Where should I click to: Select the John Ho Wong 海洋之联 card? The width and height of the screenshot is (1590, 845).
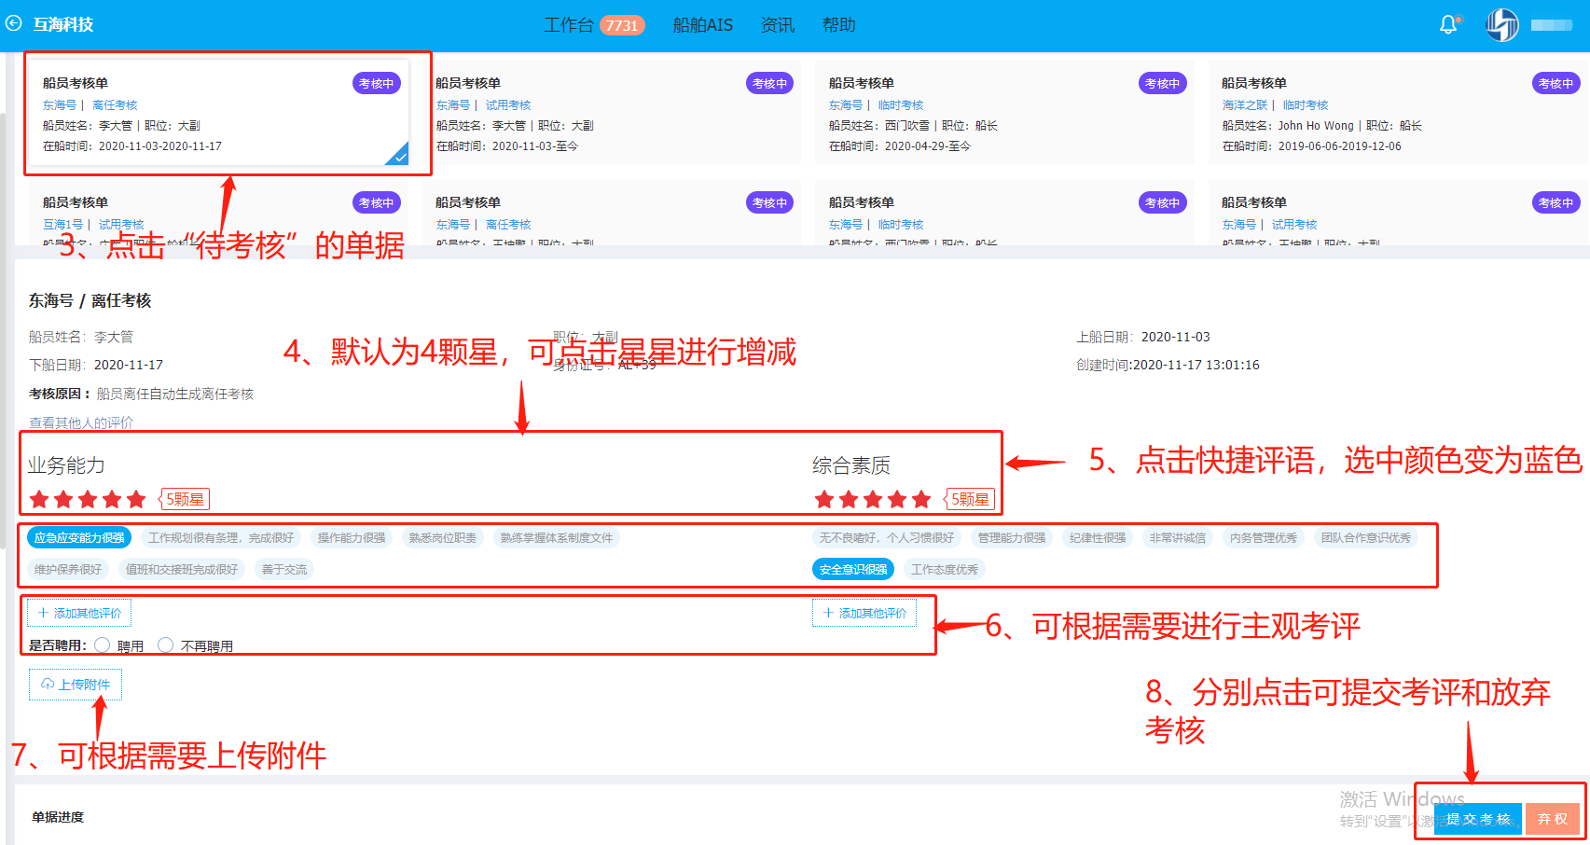pos(1398,113)
